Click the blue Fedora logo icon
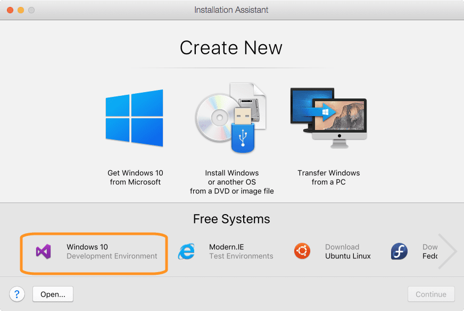 point(399,251)
